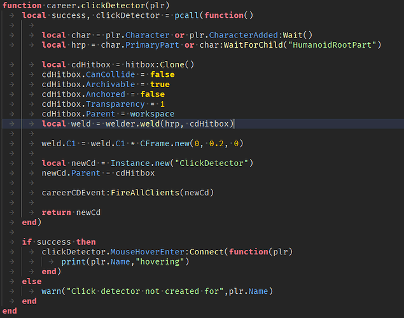Click the 'warn' function call

pos(52,291)
